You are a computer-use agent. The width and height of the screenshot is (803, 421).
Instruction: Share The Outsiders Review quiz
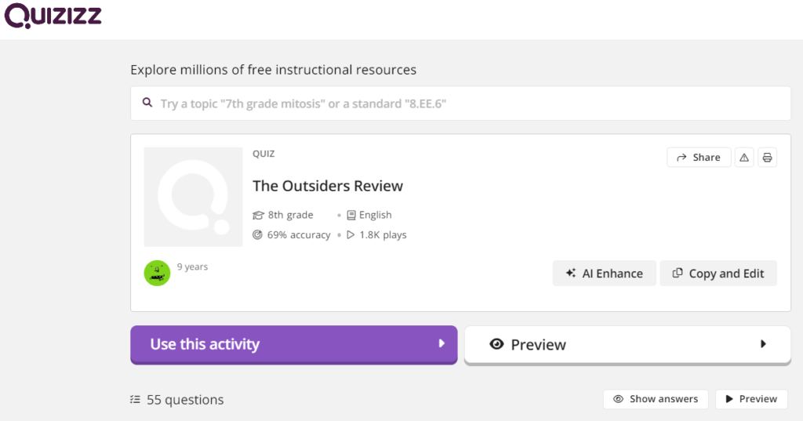698,158
